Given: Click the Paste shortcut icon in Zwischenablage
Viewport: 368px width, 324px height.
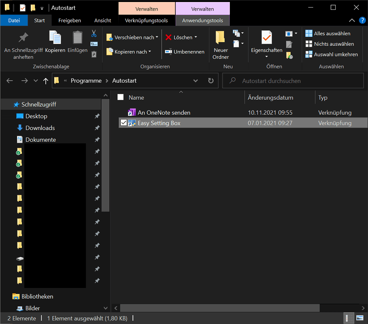Looking at the screenshot, I should pos(94,54).
